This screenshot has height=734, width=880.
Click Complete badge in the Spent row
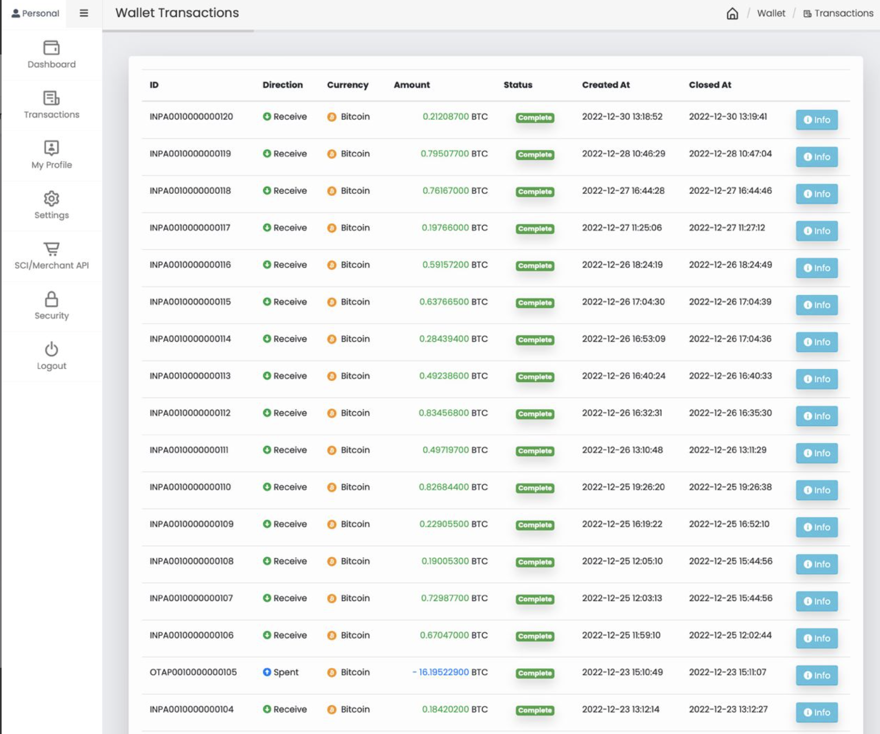tap(535, 673)
